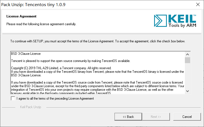Click the 'Keil Pack Unzip' group label
This screenshot has height=127, width=204.
tap(31, 107)
